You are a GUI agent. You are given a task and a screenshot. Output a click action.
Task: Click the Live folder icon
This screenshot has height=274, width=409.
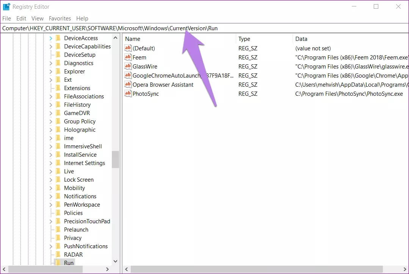pos(58,171)
